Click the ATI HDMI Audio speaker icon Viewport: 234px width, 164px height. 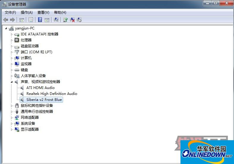pos(22,88)
